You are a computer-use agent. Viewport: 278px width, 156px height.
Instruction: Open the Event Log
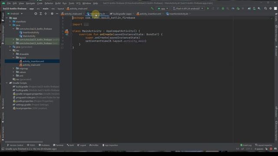point(246,145)
